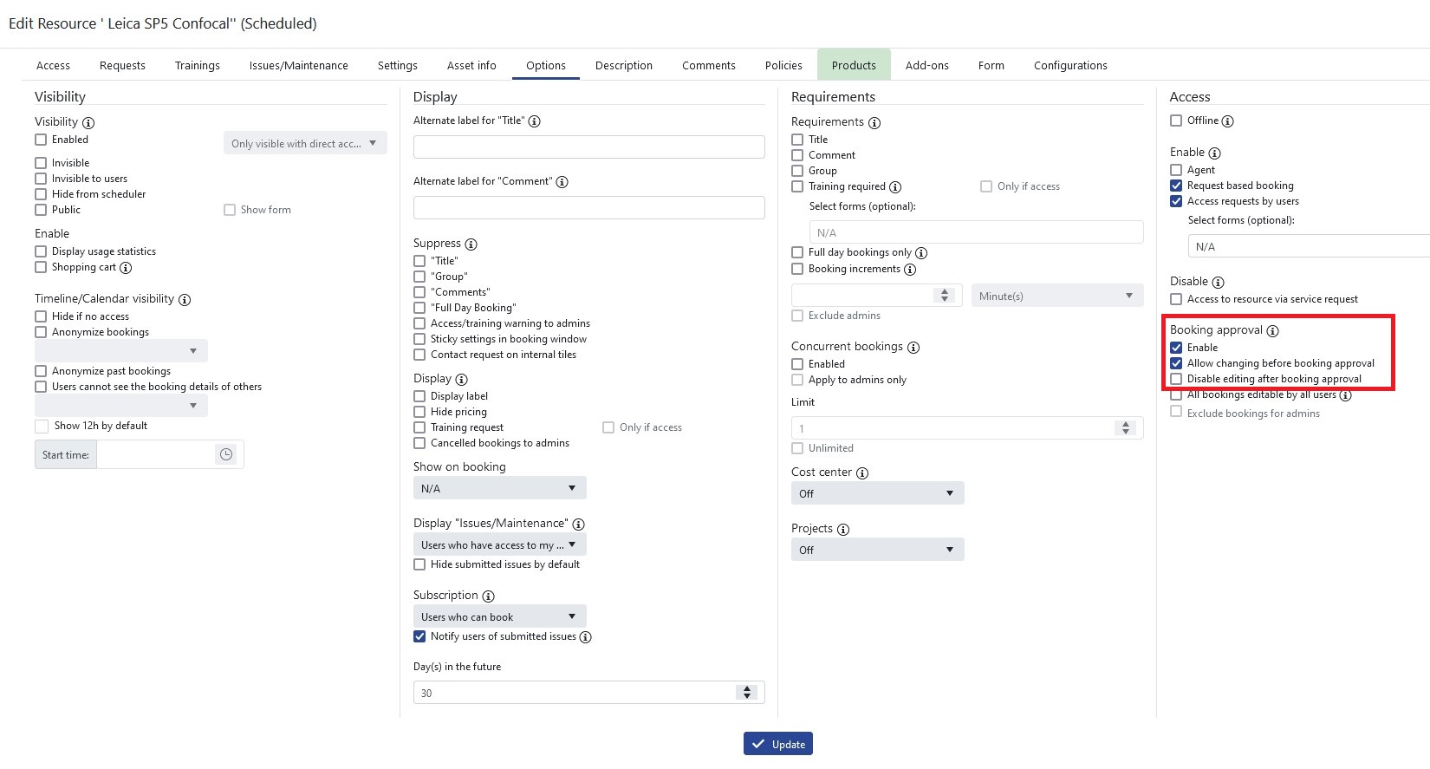Viewport: 1430px width, 769px height.
Task: Click the Day(s) in the future stepper arrows
Action: point(747,692)
